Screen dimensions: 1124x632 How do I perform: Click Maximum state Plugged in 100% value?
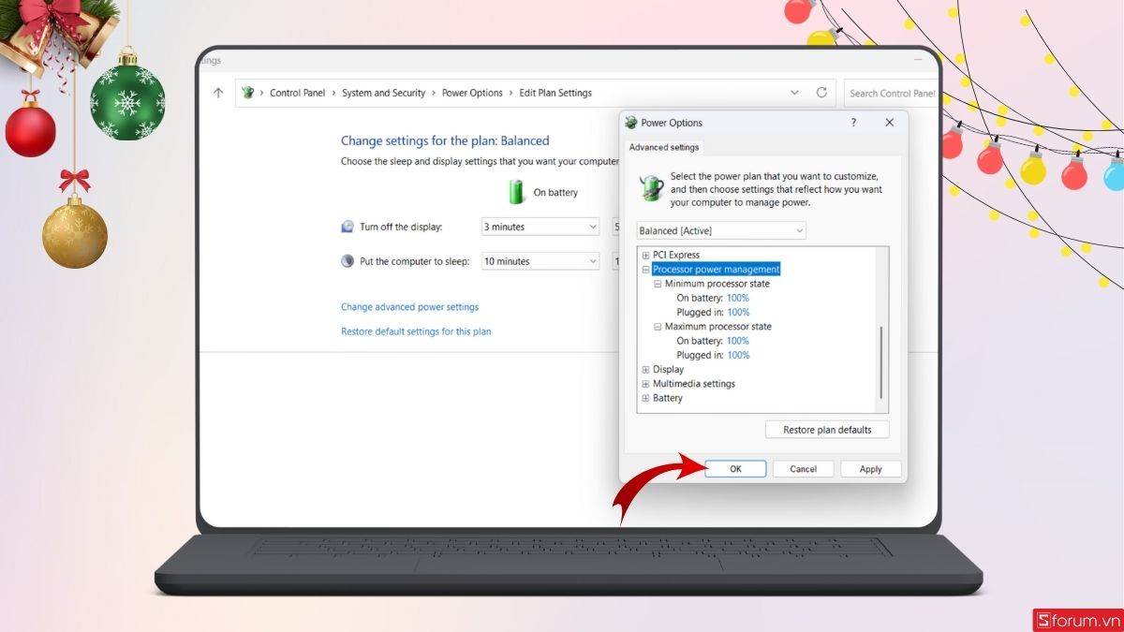tap(738, 356)
